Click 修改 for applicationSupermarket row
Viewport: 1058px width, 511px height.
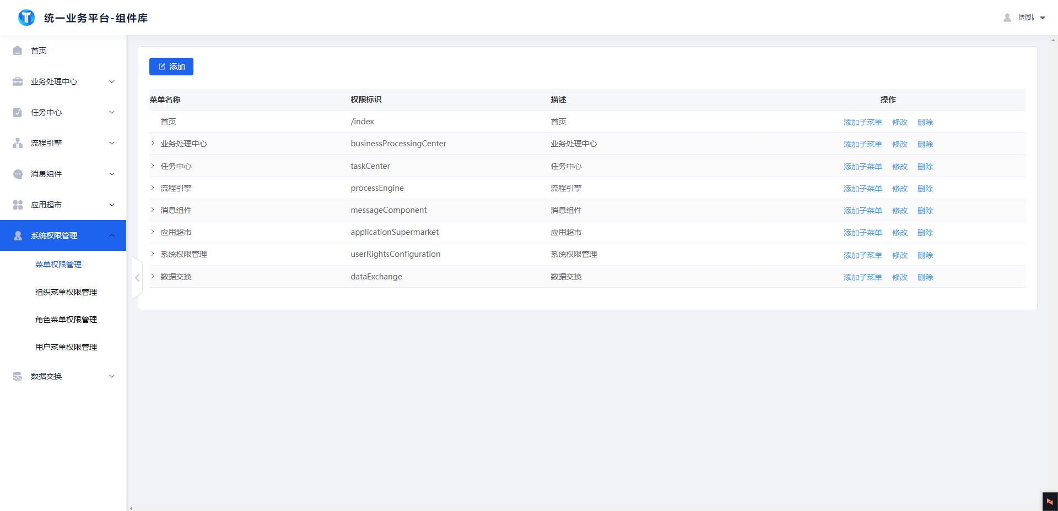900,233
